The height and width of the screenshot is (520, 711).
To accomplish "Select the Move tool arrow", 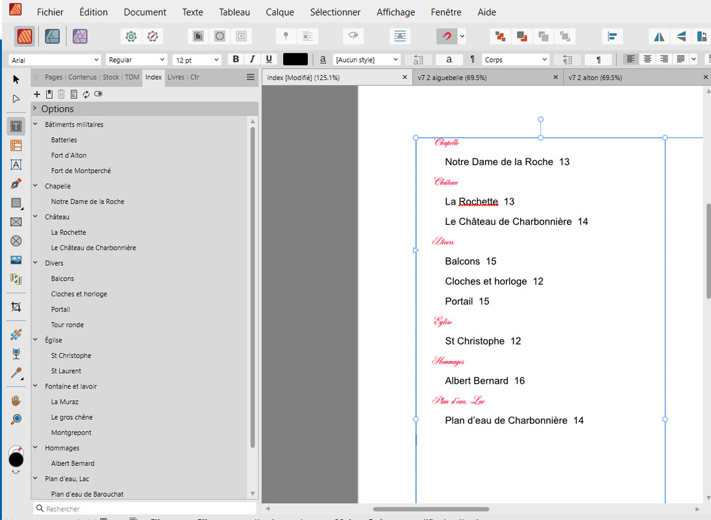I will (x=16, y=79).
